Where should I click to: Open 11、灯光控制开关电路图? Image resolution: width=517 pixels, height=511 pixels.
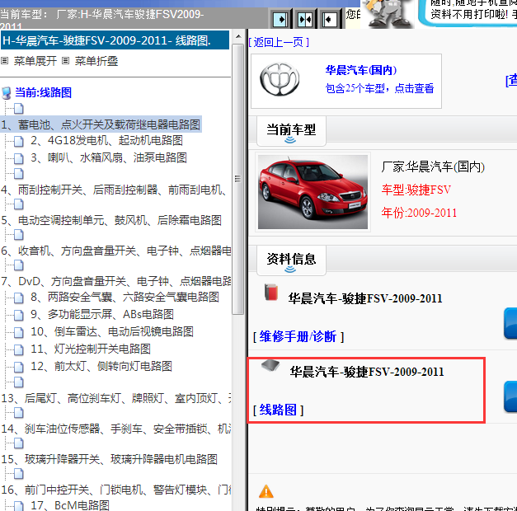pyautogui.click(x=91, y=349)
